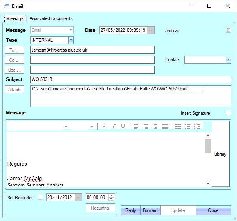Click the Reply button
Image resolution: width=237 pixels, height=221 pixels.
pos(131,210)
